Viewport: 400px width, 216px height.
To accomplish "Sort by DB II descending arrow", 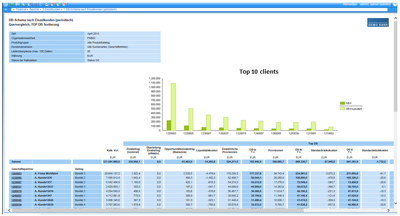I will tap(349, 153).
